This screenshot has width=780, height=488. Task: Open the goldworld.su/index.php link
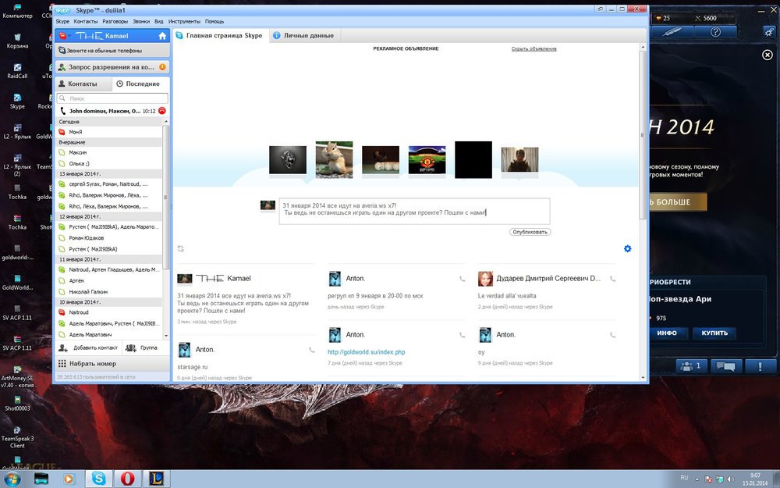coord(366,352)
